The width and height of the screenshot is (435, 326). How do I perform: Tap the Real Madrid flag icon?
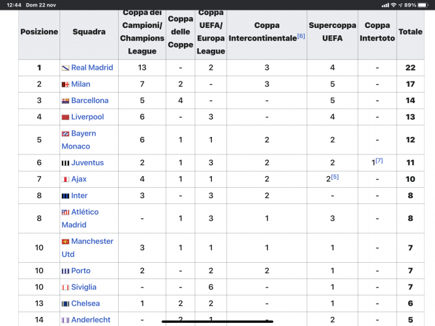tap(65, 68)
